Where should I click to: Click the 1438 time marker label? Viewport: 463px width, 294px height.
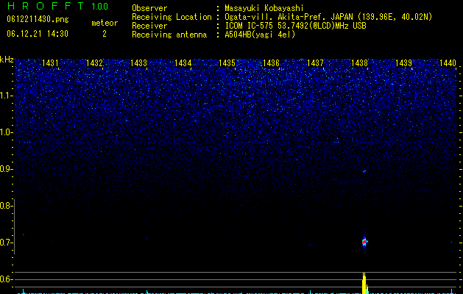[x=359, y=62]
